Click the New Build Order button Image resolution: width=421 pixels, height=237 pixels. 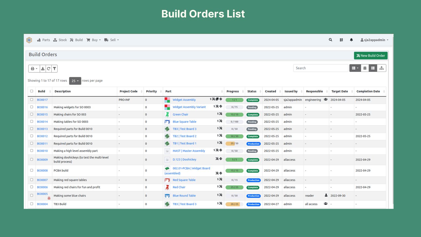coord(370,56)
